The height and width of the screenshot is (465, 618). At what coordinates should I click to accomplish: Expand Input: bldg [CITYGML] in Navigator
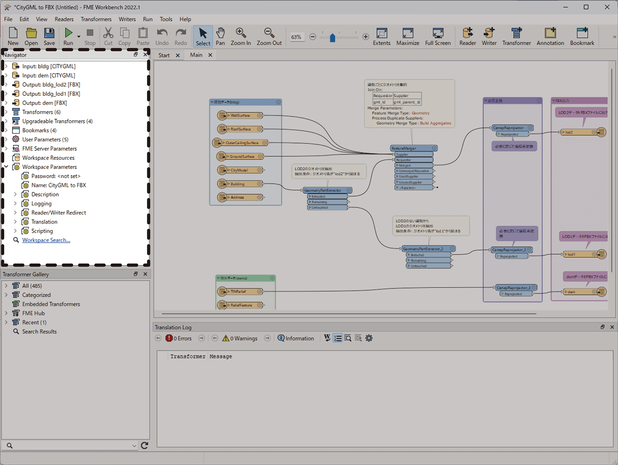click(x=6, y=66)
